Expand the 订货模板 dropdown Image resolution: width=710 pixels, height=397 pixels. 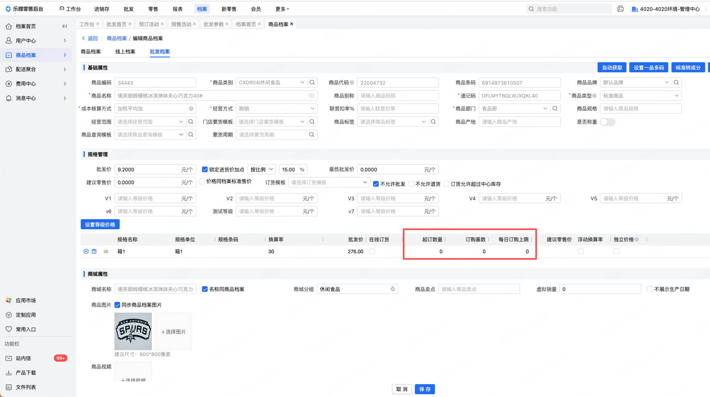click(x=329, y=182)
